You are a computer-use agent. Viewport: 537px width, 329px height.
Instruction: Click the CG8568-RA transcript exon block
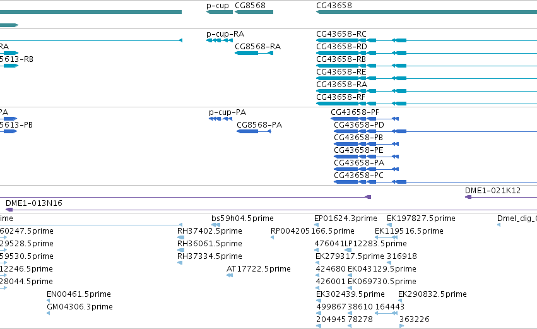pyautogui.click(x=247, y=53)
